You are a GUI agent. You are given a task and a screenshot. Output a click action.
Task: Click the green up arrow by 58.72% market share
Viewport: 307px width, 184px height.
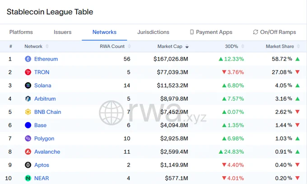pos(298,59)
